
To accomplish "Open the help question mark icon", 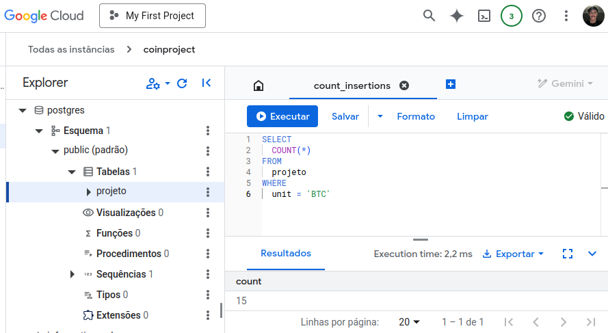I will (539, 16).
